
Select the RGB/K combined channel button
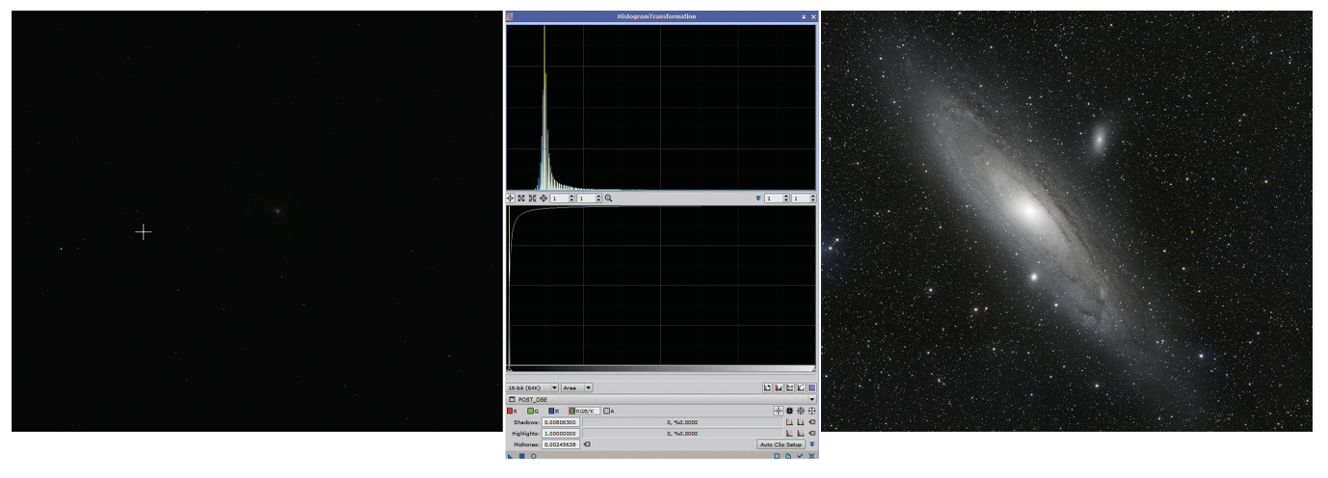pyautogui.click(x=584, y=412)
